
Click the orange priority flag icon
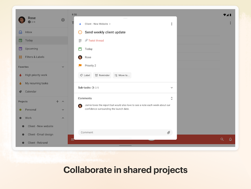pyautogui.click(x=80, y=65)
